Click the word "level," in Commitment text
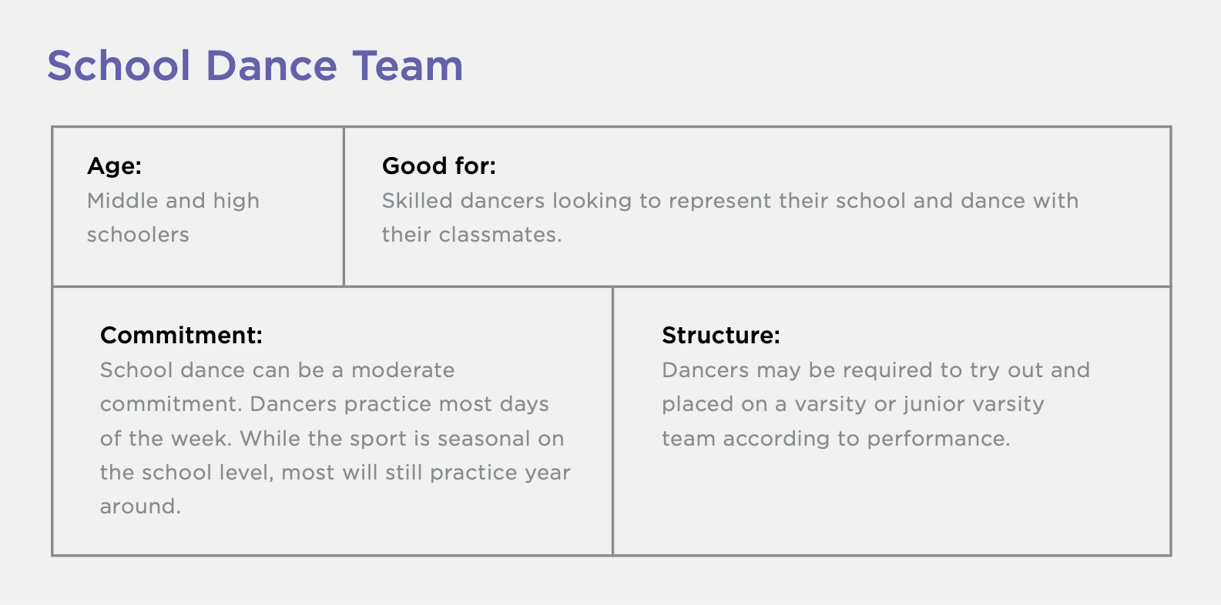This screenshot has width=1221, height=605. (x=245, y=473)
